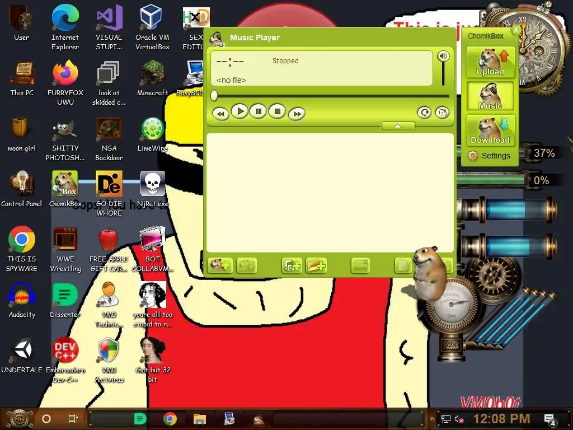The image size is (573, 430).
Task: Select the VM0 Antivirus shield icon
Action: tap(109, 361)
